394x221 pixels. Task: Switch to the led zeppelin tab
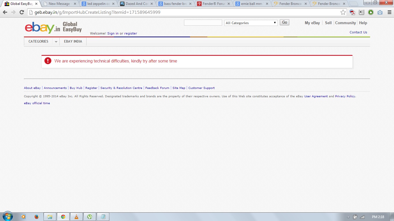pyautogui.click(x=98, y=4)
